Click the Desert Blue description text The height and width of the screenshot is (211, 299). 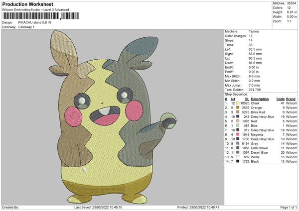259,153
